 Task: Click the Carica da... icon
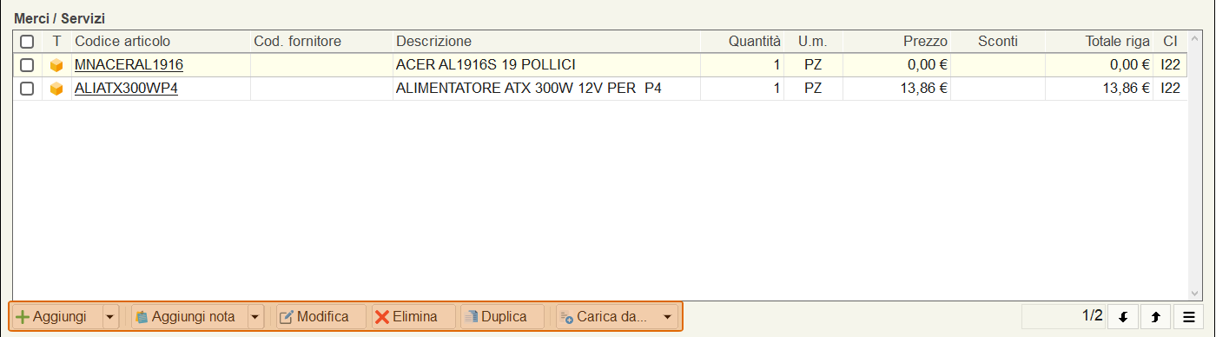click(565, 317)
